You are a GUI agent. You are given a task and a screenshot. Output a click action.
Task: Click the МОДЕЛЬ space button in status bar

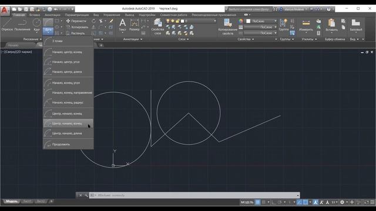coord(247,202)
